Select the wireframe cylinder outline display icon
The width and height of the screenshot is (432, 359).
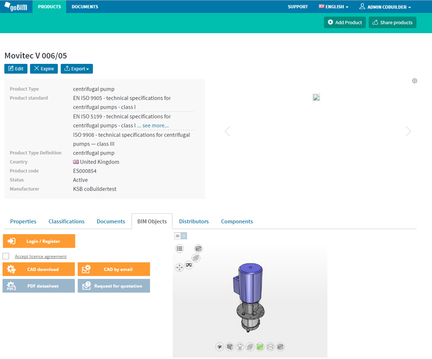click(270, 347)
